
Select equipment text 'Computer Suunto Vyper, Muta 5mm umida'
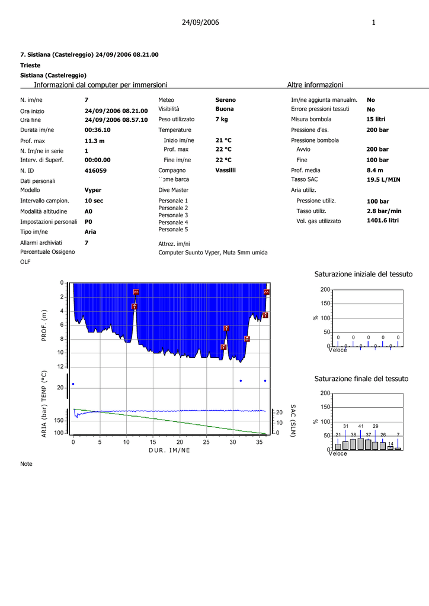click(x=213, y=253)
